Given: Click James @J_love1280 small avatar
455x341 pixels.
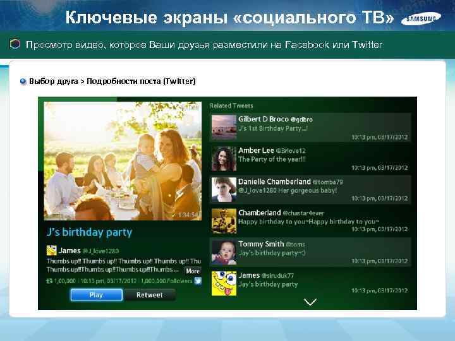Looking at the screenshot, I should [51, 250].
